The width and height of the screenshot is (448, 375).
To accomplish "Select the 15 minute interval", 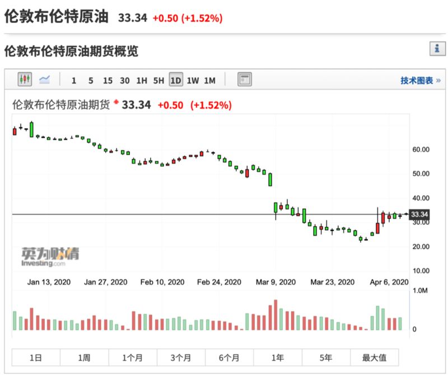I will (108, 81).
